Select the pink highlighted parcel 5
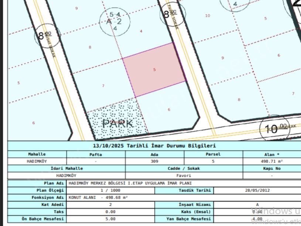The height and width of the screenshot is (226, 301). (154, 69)
